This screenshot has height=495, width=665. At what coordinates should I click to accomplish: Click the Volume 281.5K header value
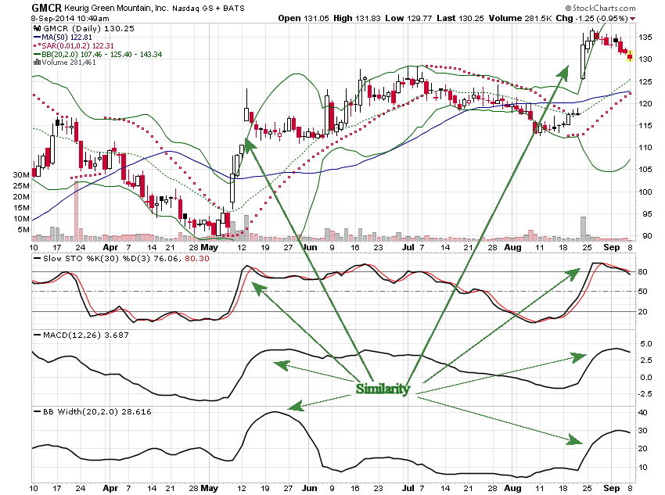click(520, 18)
